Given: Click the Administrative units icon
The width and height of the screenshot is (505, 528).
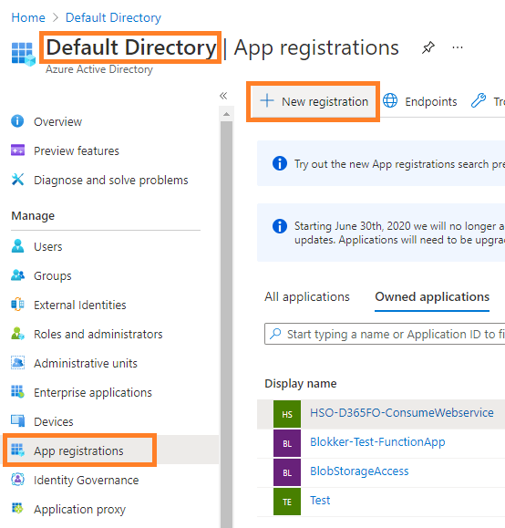Looking at the screenshot, I should (x=17, y=362).
